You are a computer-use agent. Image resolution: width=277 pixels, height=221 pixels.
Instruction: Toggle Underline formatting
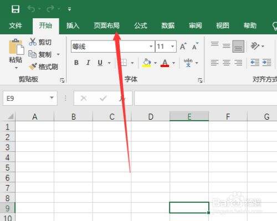click(x=100, y=63)
